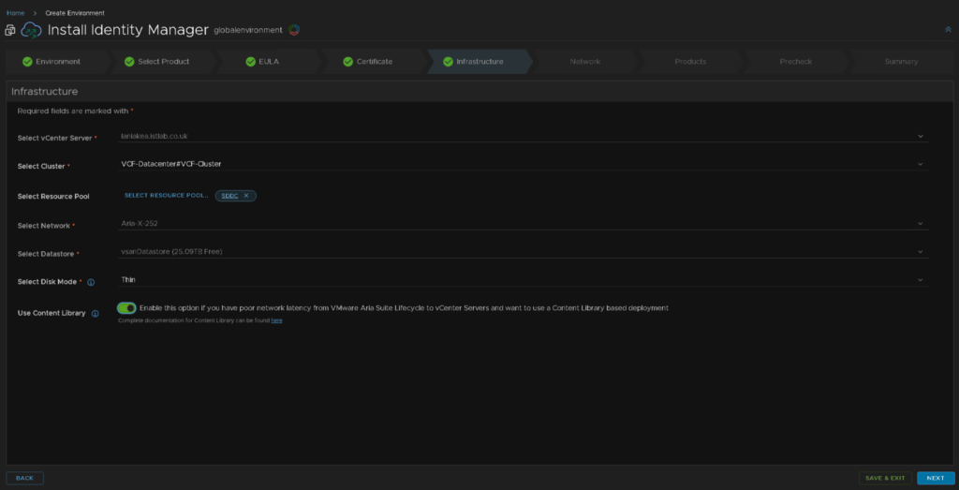Click the copy/windows icon beside the title
The image size is (959, 490).
[9, 30]
